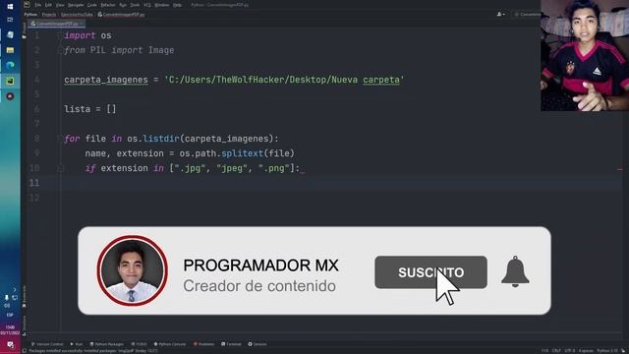Open the Structure tool window stripe
Image resolution: width=629 pixels, height=354 pixels.
coord(24,324)
